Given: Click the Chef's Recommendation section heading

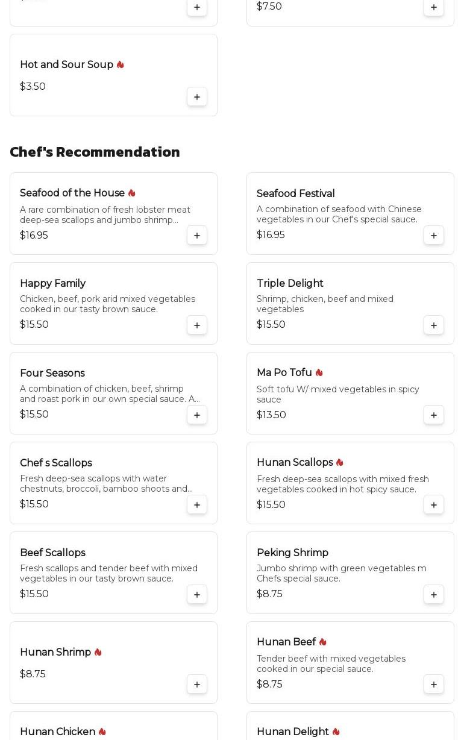Looking at the screenshot, I should [95, 152].
